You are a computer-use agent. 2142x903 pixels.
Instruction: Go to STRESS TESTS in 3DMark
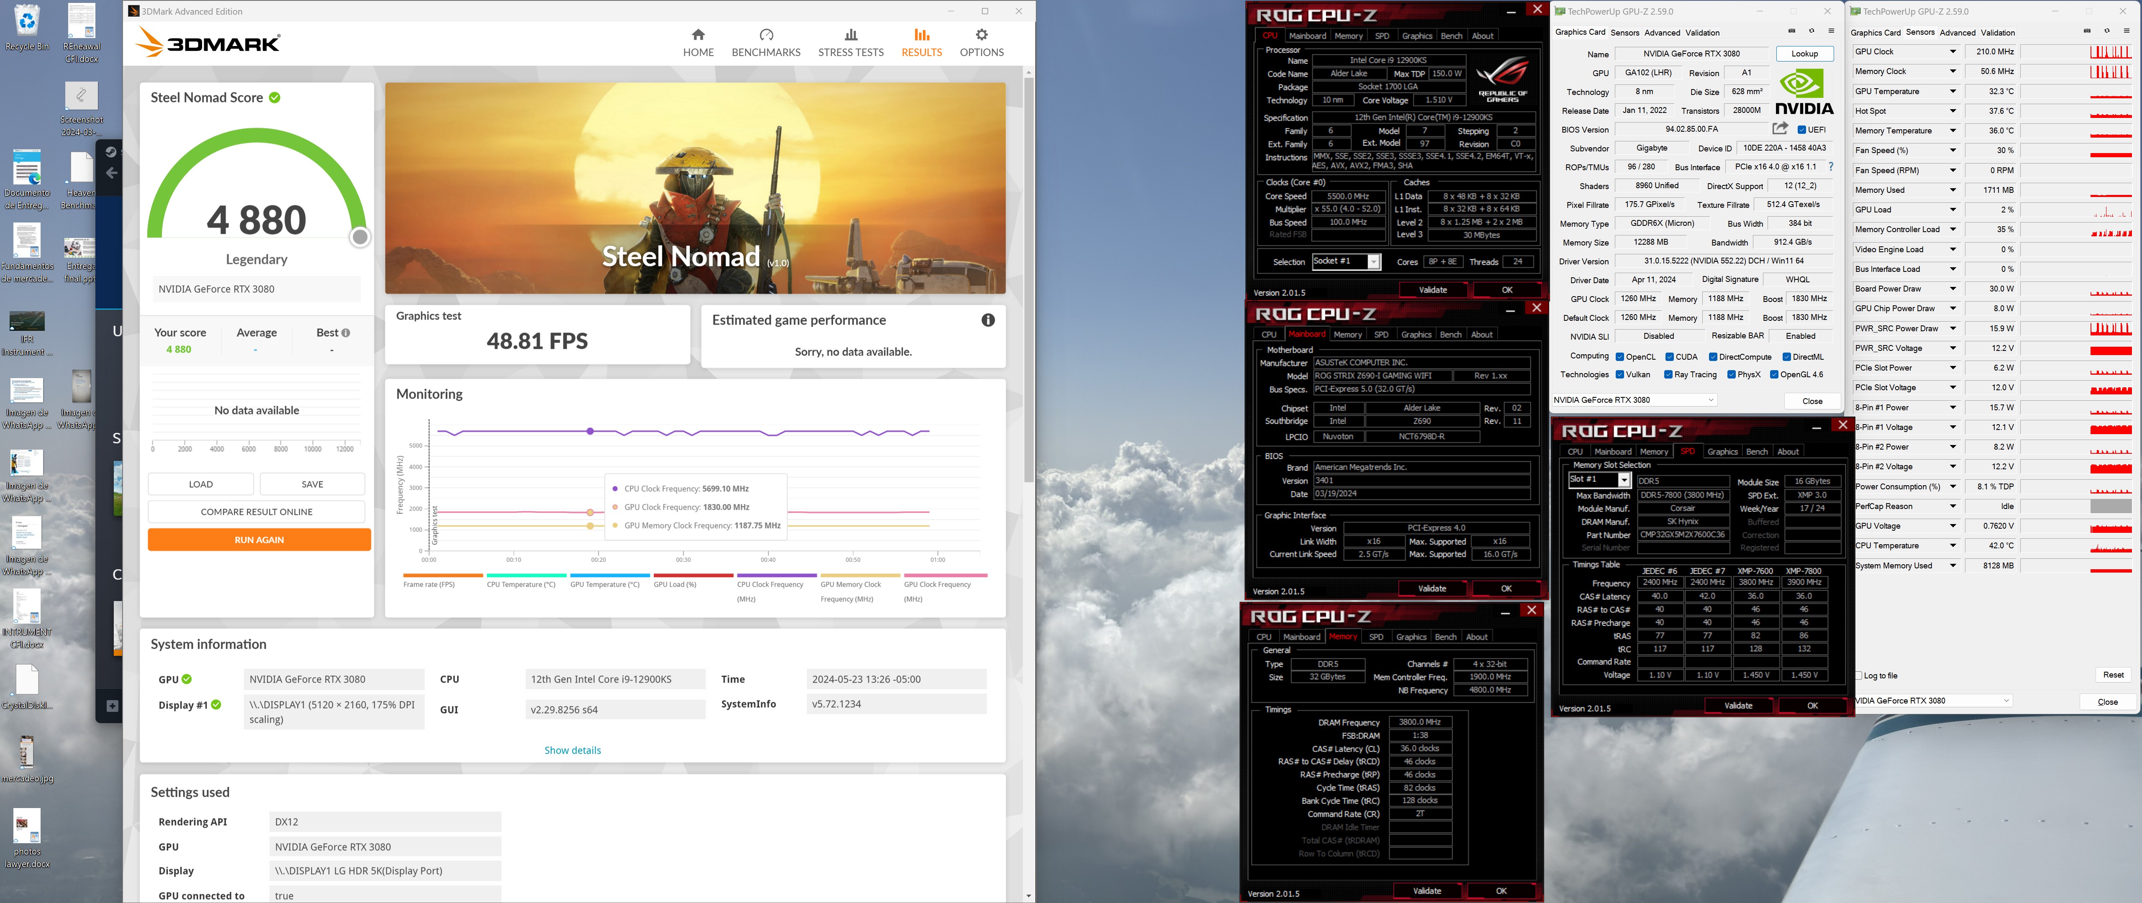pos(851,42)
